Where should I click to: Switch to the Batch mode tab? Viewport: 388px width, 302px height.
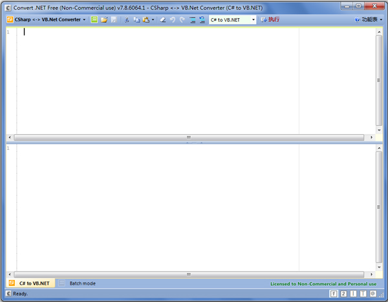82,283
